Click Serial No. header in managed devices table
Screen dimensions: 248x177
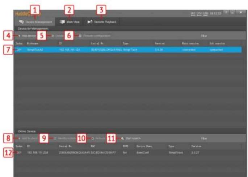click(x=97, y=43)
